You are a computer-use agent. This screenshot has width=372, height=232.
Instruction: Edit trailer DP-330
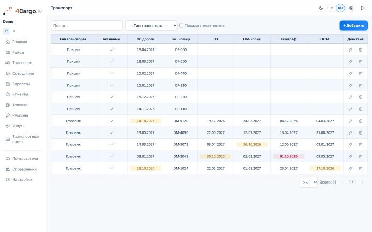[350, 85]
